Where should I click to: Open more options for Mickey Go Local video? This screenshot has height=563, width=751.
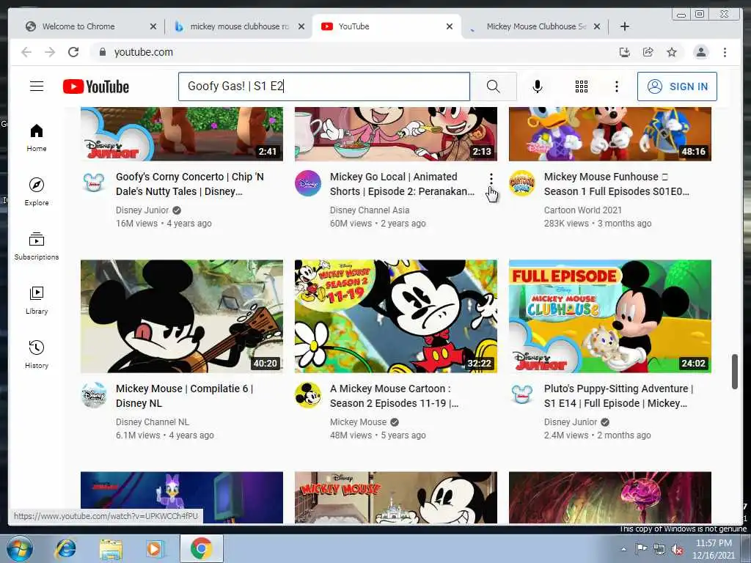pyautogui.click(x=491, y=179)
